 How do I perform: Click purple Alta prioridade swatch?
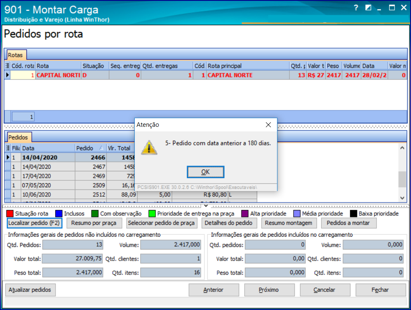point(244,214)
